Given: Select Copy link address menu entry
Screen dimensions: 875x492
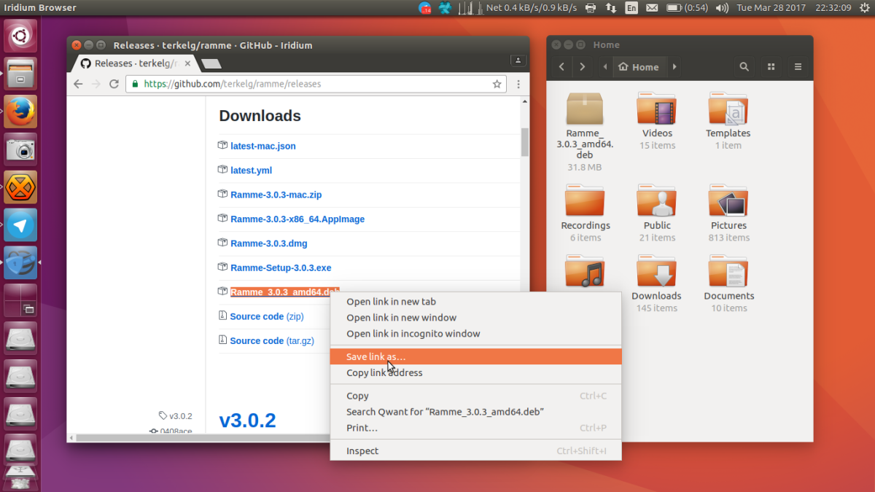Looking at the screenshot, I should click(384, 372).
